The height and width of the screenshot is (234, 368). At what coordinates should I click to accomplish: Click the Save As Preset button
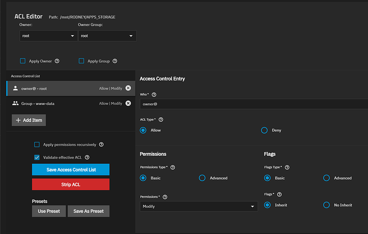tap(89, 211)
